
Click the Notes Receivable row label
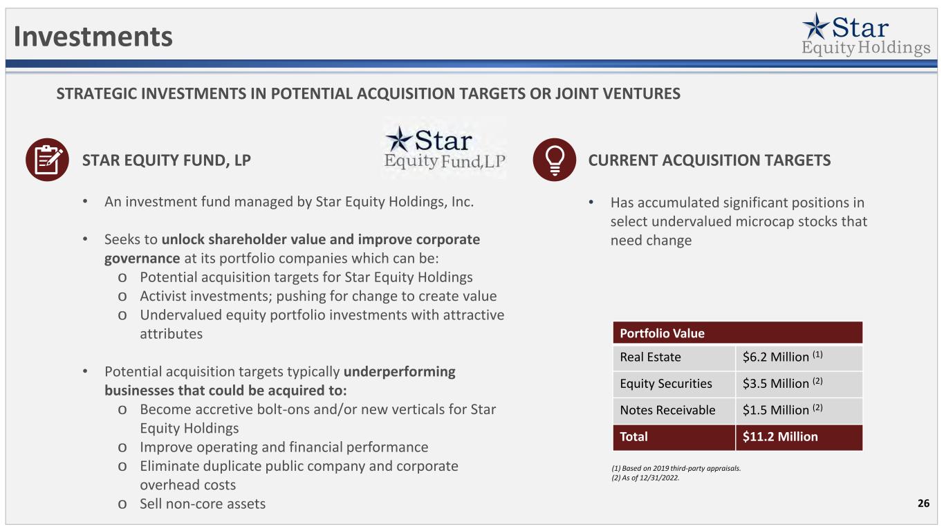point(674,410)
